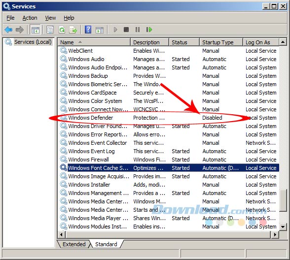Sort by the Status column header
The image size is (290, 260).
(x=184, y=42)
